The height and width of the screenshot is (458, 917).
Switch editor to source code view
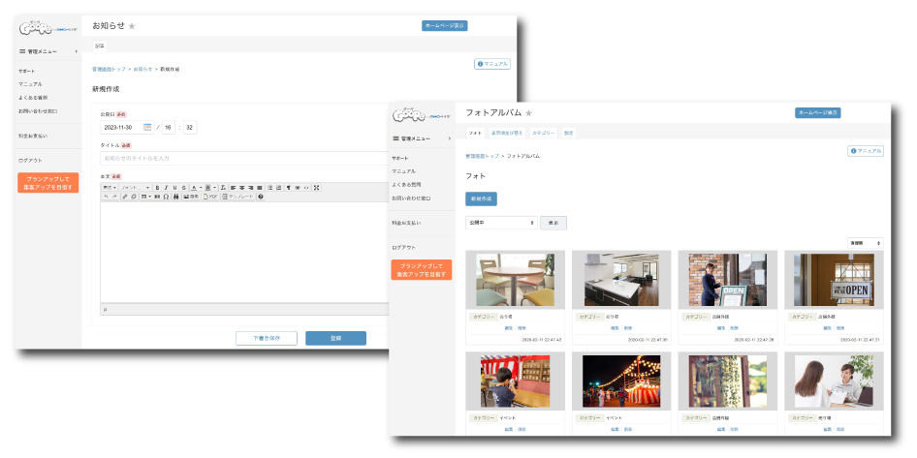(x=306, y=188)
